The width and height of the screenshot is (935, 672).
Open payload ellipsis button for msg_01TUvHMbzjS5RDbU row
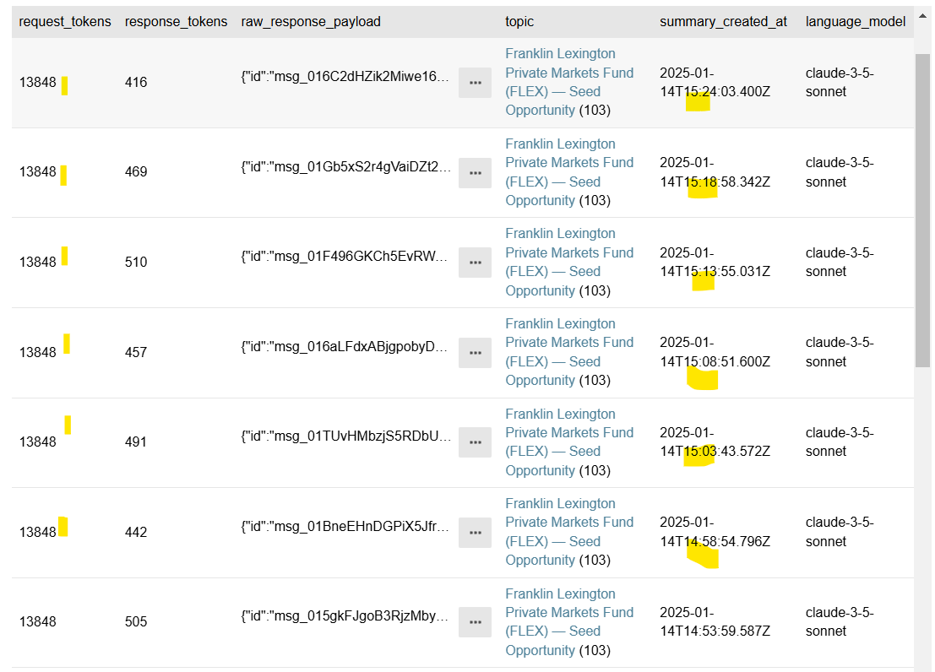click(x=475, y=442)
